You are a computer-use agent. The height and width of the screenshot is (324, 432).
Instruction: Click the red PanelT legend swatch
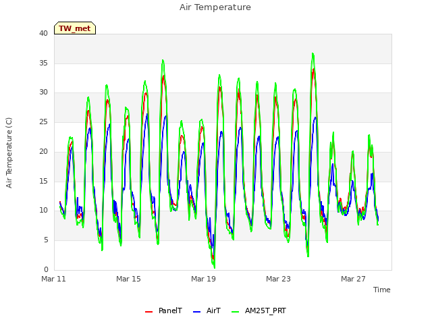pyautogui.click(x=148, y=312)
